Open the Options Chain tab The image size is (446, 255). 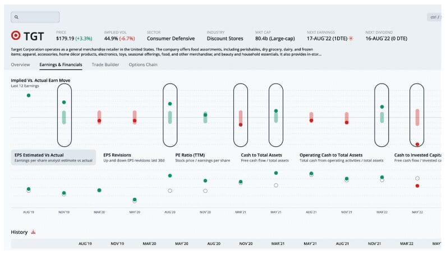click(x=143, y=65)
